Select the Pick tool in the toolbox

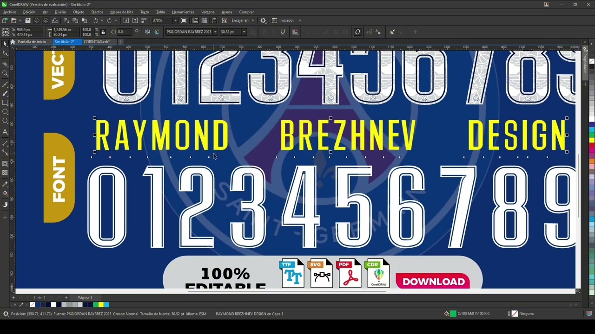5,44
